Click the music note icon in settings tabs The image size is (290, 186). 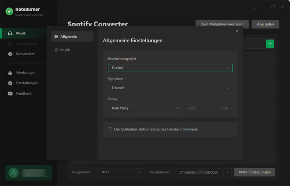point(56,50)
